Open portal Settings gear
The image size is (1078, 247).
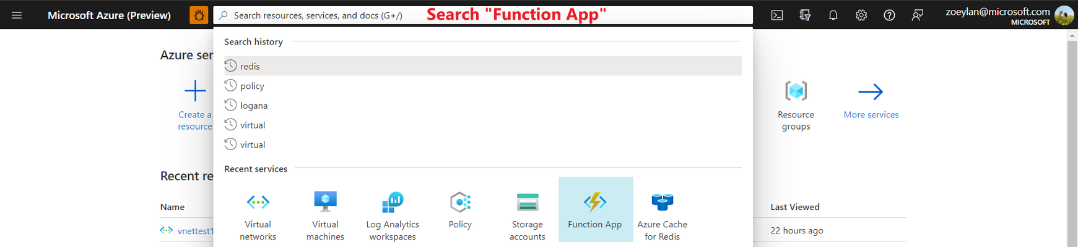[861, 15]
